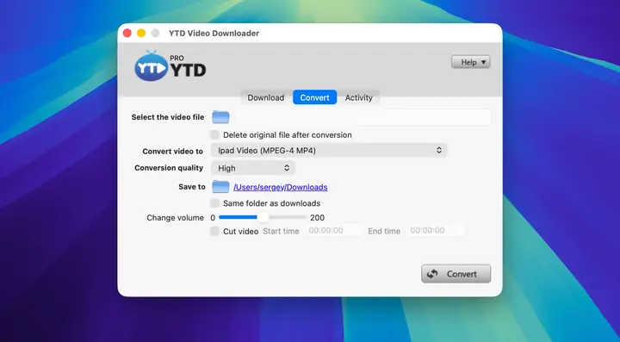Open the /Users/sergey/Downloads path link
620x342 pixels.
coord(281,187)
